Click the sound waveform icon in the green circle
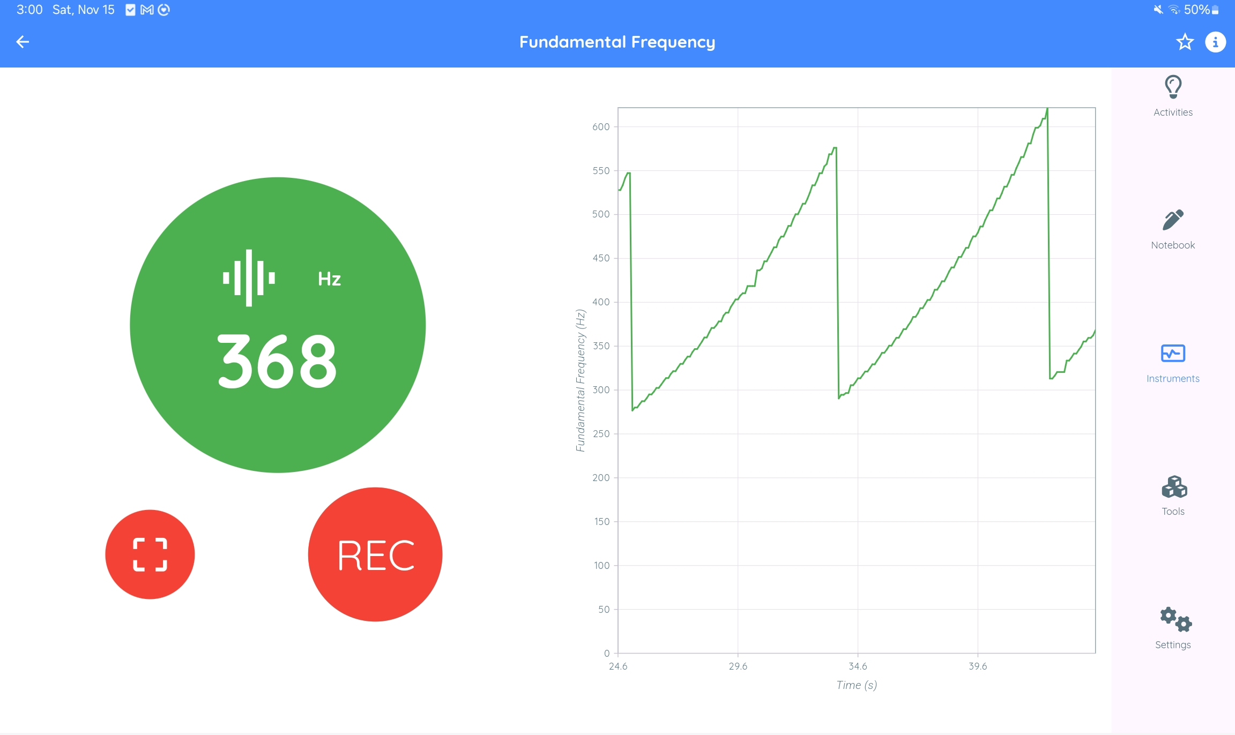Image resolution: width=1235 pixels, height=735 pixels. coord(249,277)
